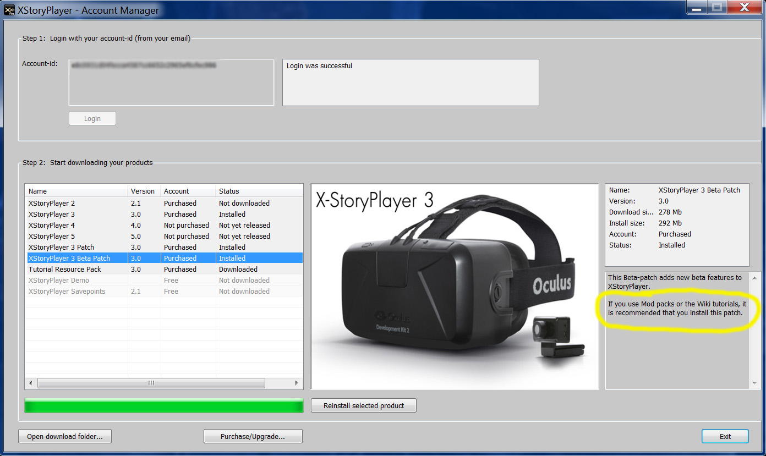Screen dimensions: 766x456
Task: Sort products by Version column header
Action: coord(144,191)
